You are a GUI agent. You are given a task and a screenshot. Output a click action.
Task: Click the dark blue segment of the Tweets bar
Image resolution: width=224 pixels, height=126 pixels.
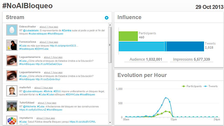[x=185, y=46]
